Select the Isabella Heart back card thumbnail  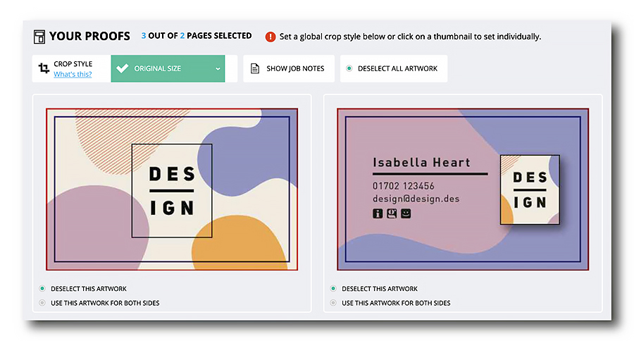[x=463, y=189]
